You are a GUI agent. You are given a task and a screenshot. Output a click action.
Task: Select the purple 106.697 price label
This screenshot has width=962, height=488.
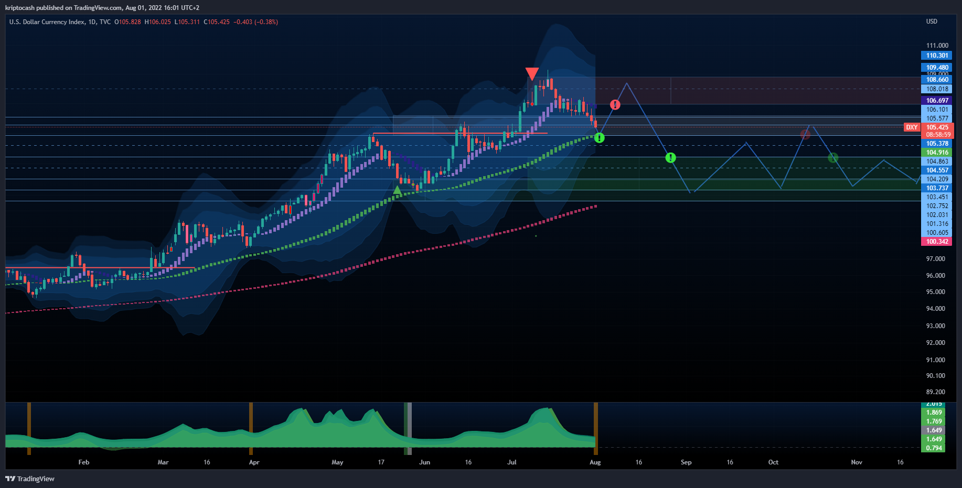937,101
